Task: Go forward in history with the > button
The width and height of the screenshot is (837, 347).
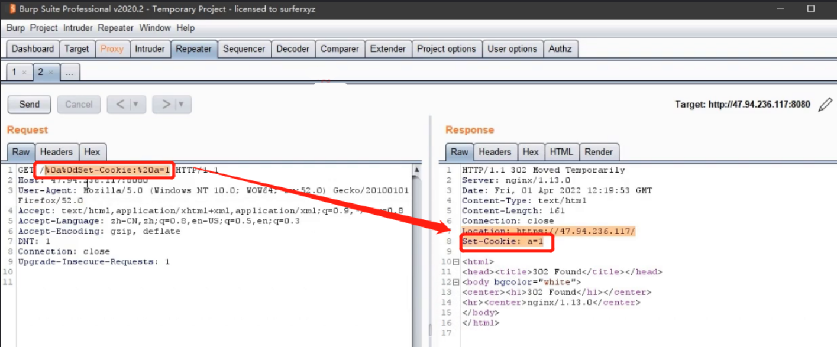Action: pyautogui.click(x=165, y=105)
